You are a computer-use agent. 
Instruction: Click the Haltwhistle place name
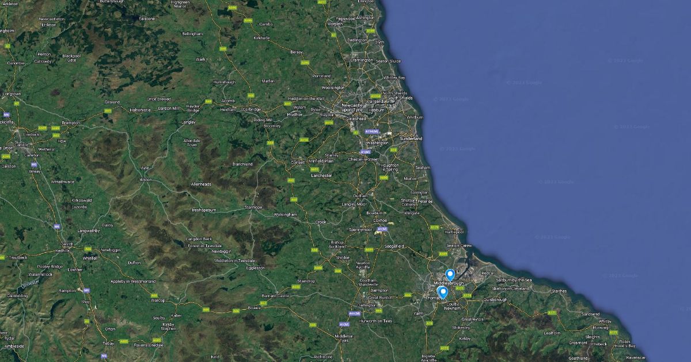(x=140, y=109)
